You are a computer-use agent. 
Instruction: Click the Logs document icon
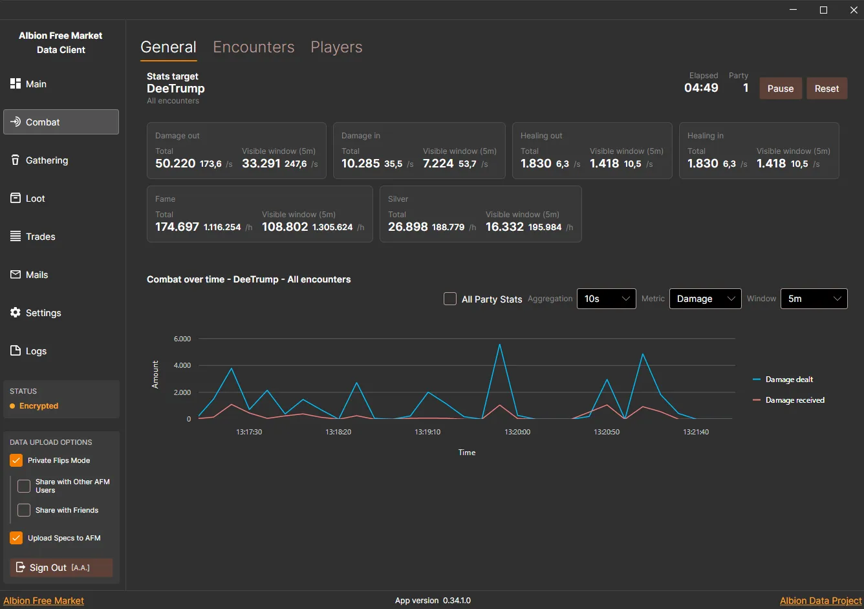tap(16, 351)
